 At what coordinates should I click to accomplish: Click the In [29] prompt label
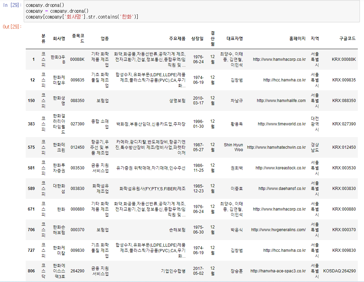[x=13, y=5]
